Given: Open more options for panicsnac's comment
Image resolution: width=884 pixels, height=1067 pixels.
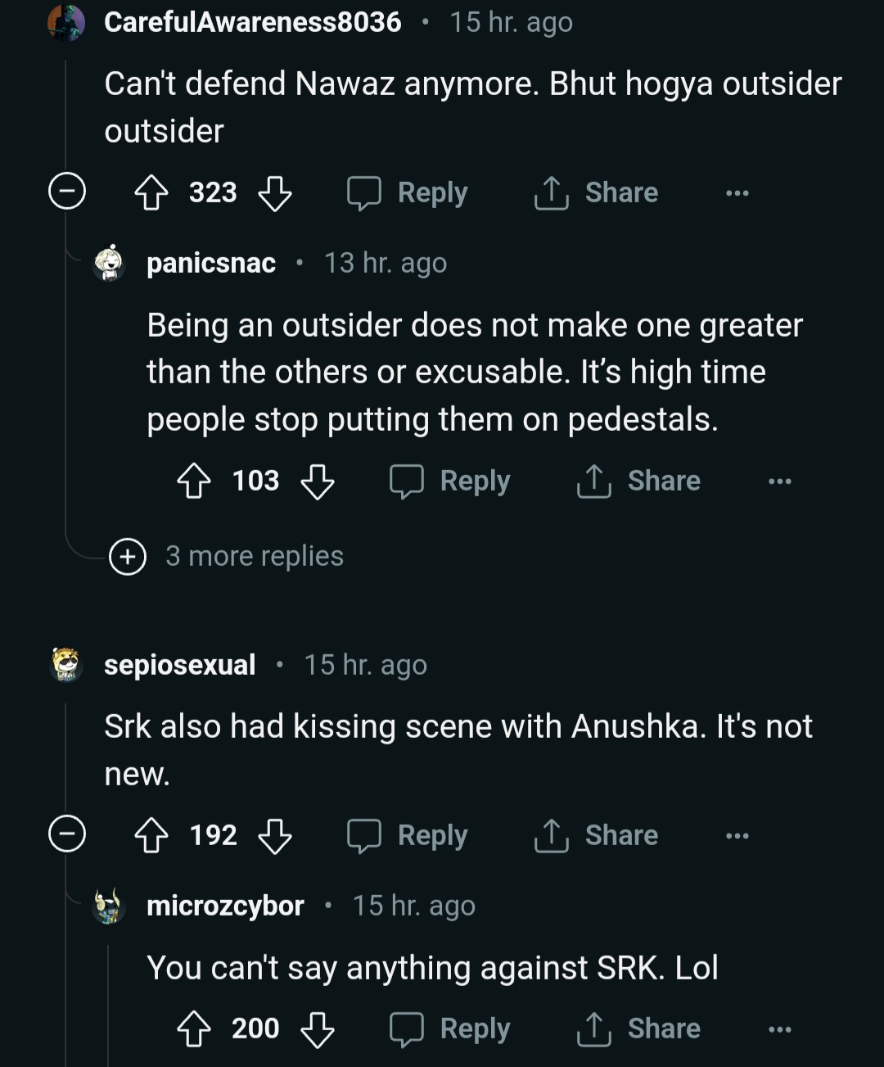Looking at the screenshot, I should tap(779, 482).
